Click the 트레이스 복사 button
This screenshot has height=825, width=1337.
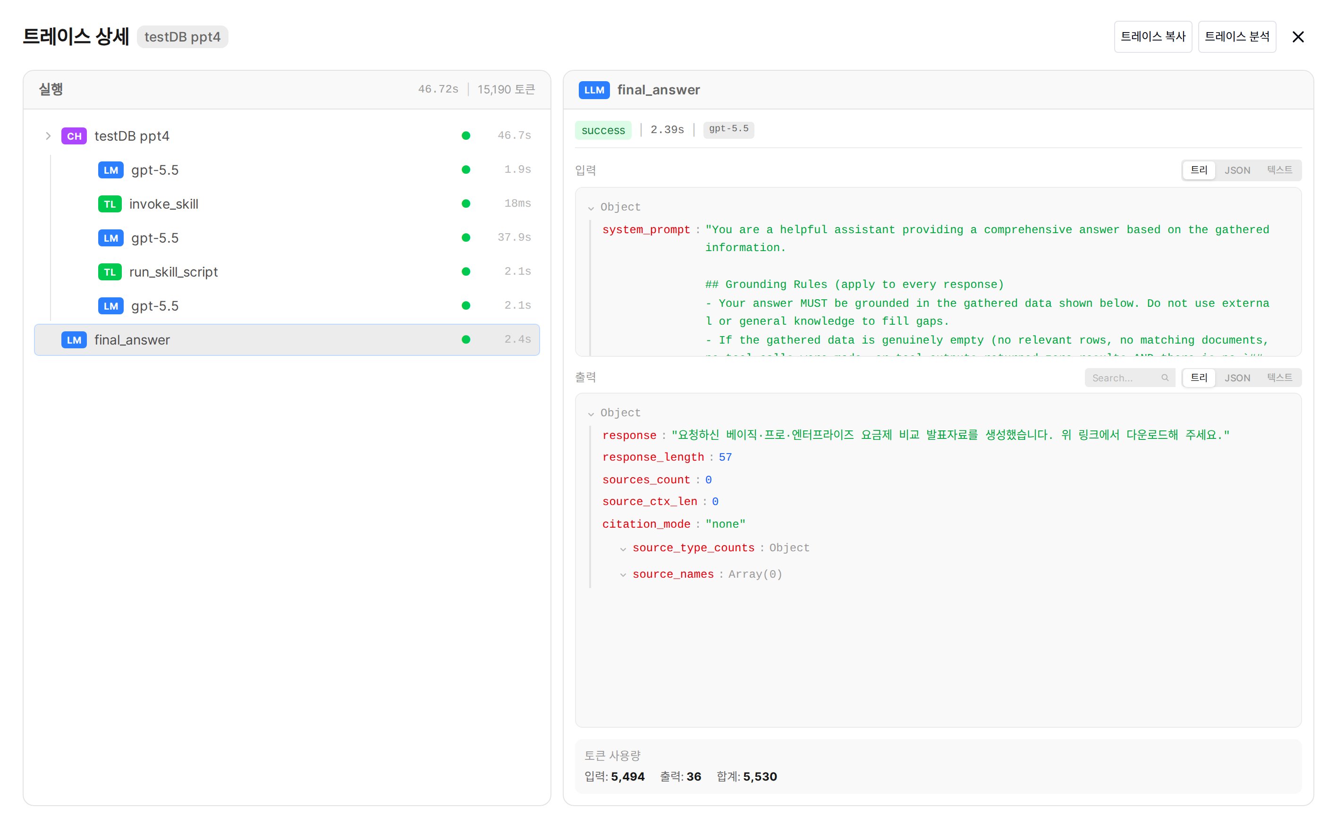click(1152, 36)
